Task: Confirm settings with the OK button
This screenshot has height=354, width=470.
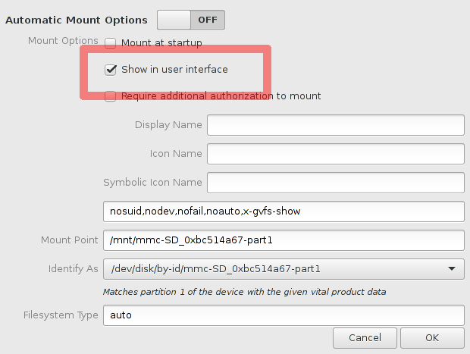Action: tap(432, 338)
